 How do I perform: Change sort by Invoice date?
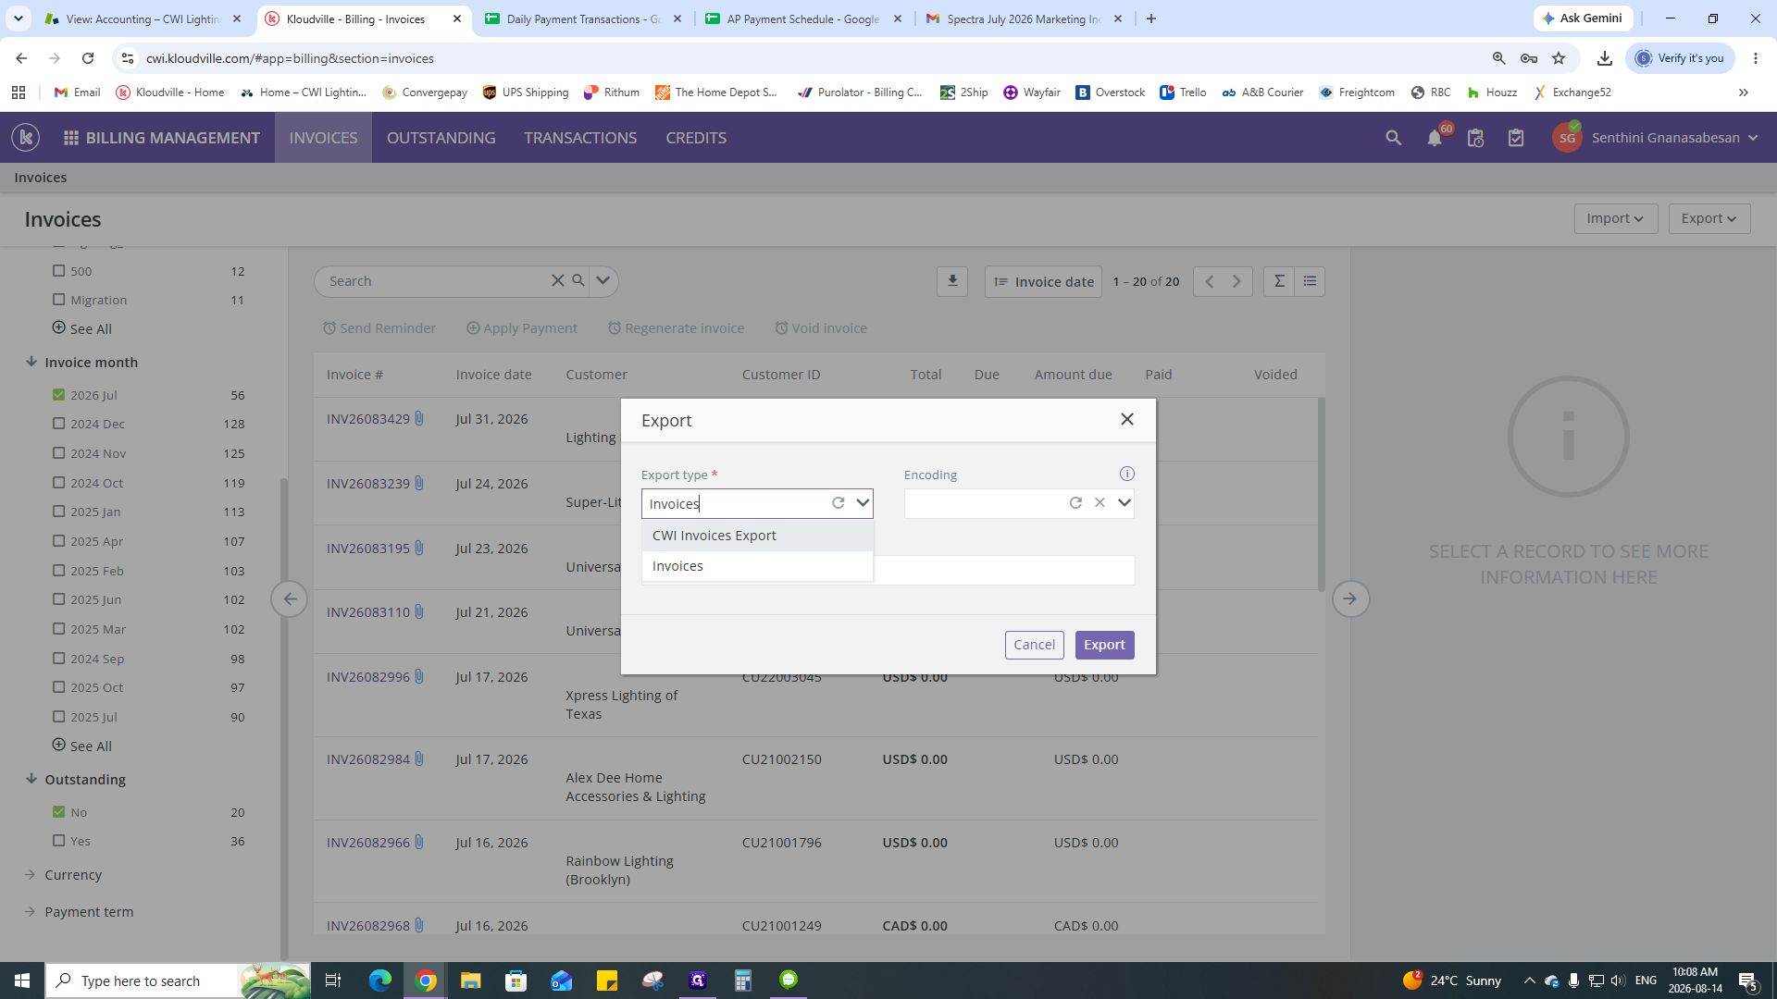click(1043, 281)
